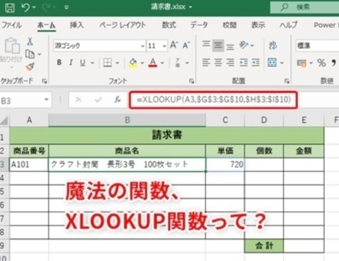
Task: Toggle Underline formatting
Action: point(83,63)
